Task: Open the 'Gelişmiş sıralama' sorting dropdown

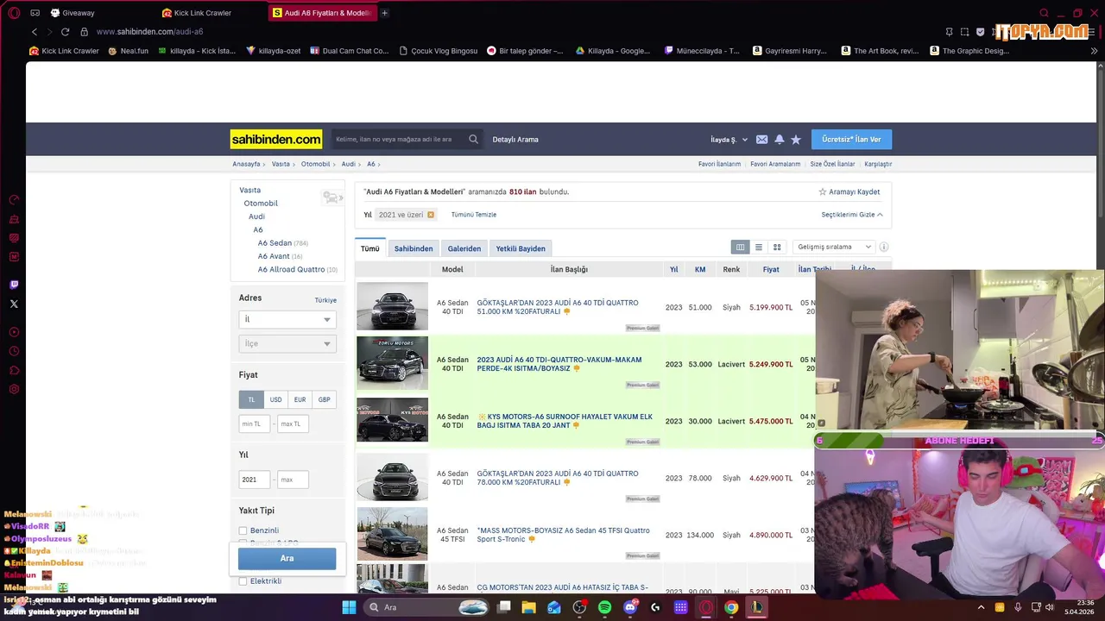Action: tap(833, 248)
